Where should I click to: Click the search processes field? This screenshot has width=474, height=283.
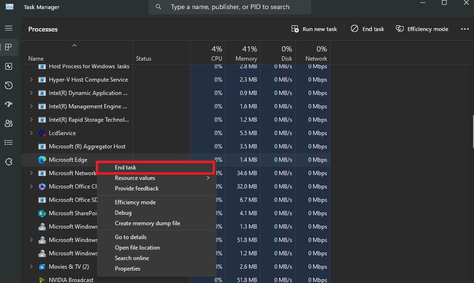click(x=229, y=7)
